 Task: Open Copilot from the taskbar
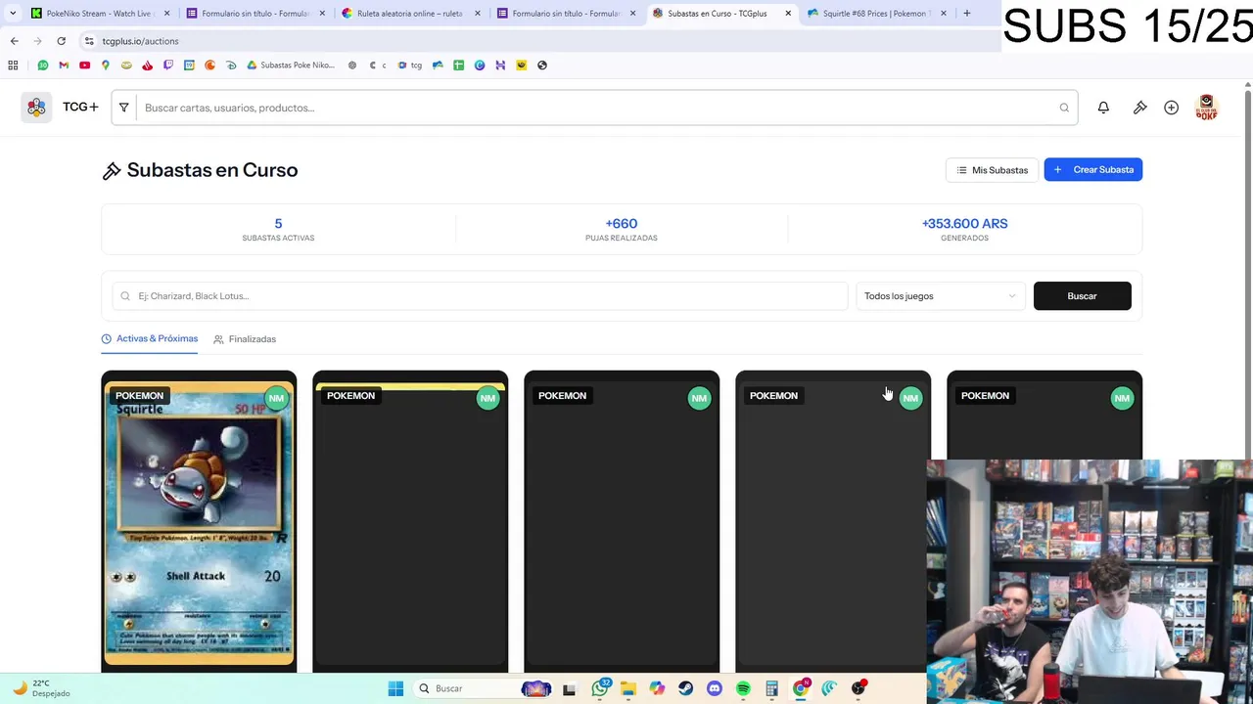click(x=657, y=688)
